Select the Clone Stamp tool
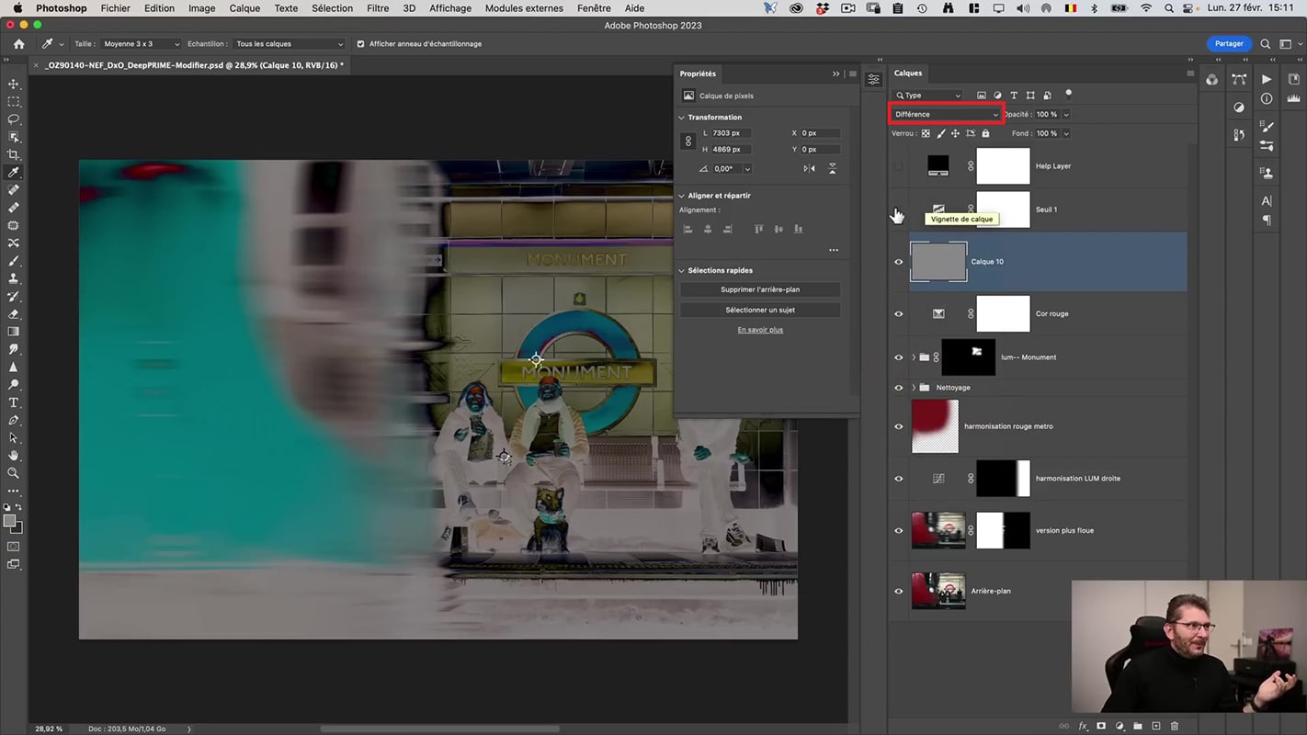Viewport: 1307px width, 735px height. pos(14,278)
